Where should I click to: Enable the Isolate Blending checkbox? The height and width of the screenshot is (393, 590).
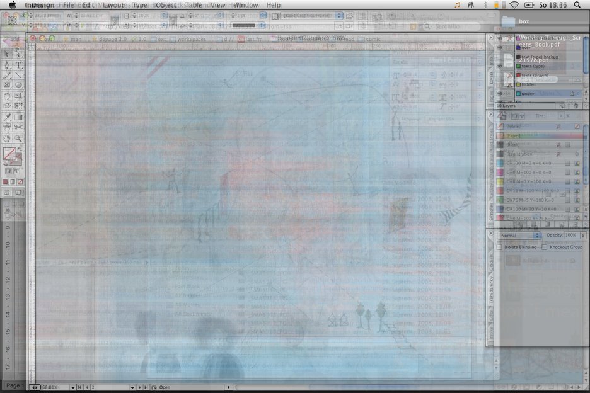(x=499, y=247)
